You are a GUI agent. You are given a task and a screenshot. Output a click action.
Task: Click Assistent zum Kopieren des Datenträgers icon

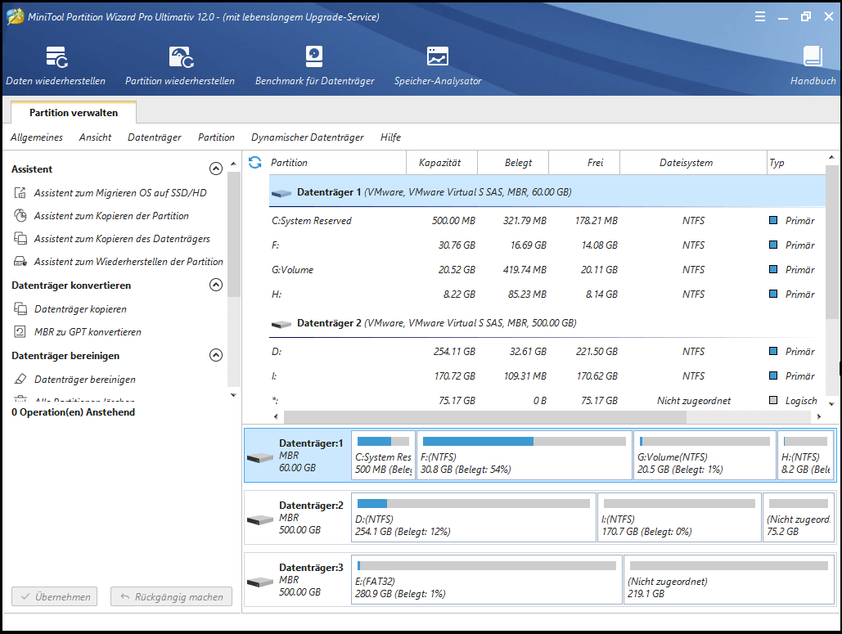[x=20, y=238]
